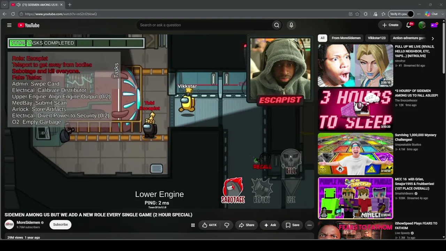Dislike the video with thumbs down

(227, 225)
